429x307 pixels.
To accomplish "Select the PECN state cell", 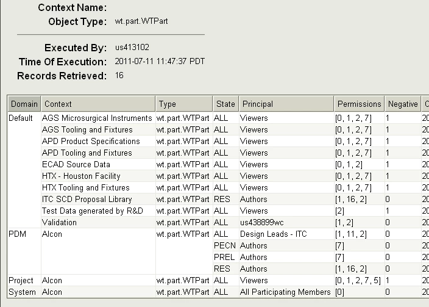I will tap(225, 245).
